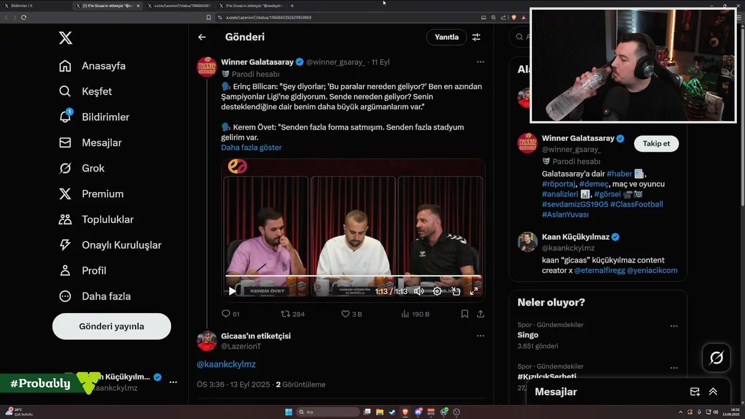Screen dimensions: 745x419
Task: Open the Bildirimler bell icon
Action: 65,116
